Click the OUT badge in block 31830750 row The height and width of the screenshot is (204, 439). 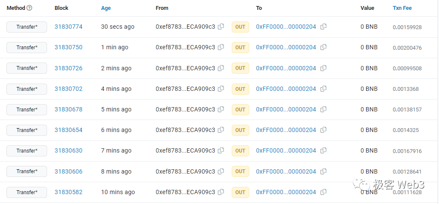pos(240,48)
